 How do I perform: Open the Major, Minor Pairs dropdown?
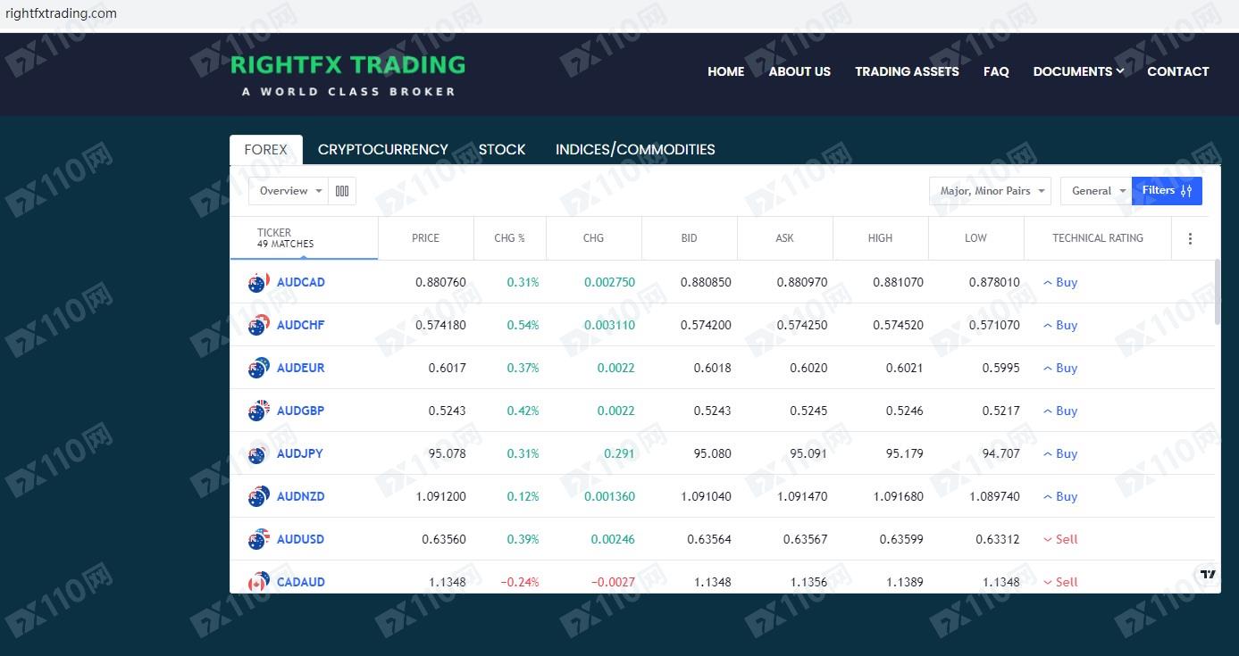(990, 191)
